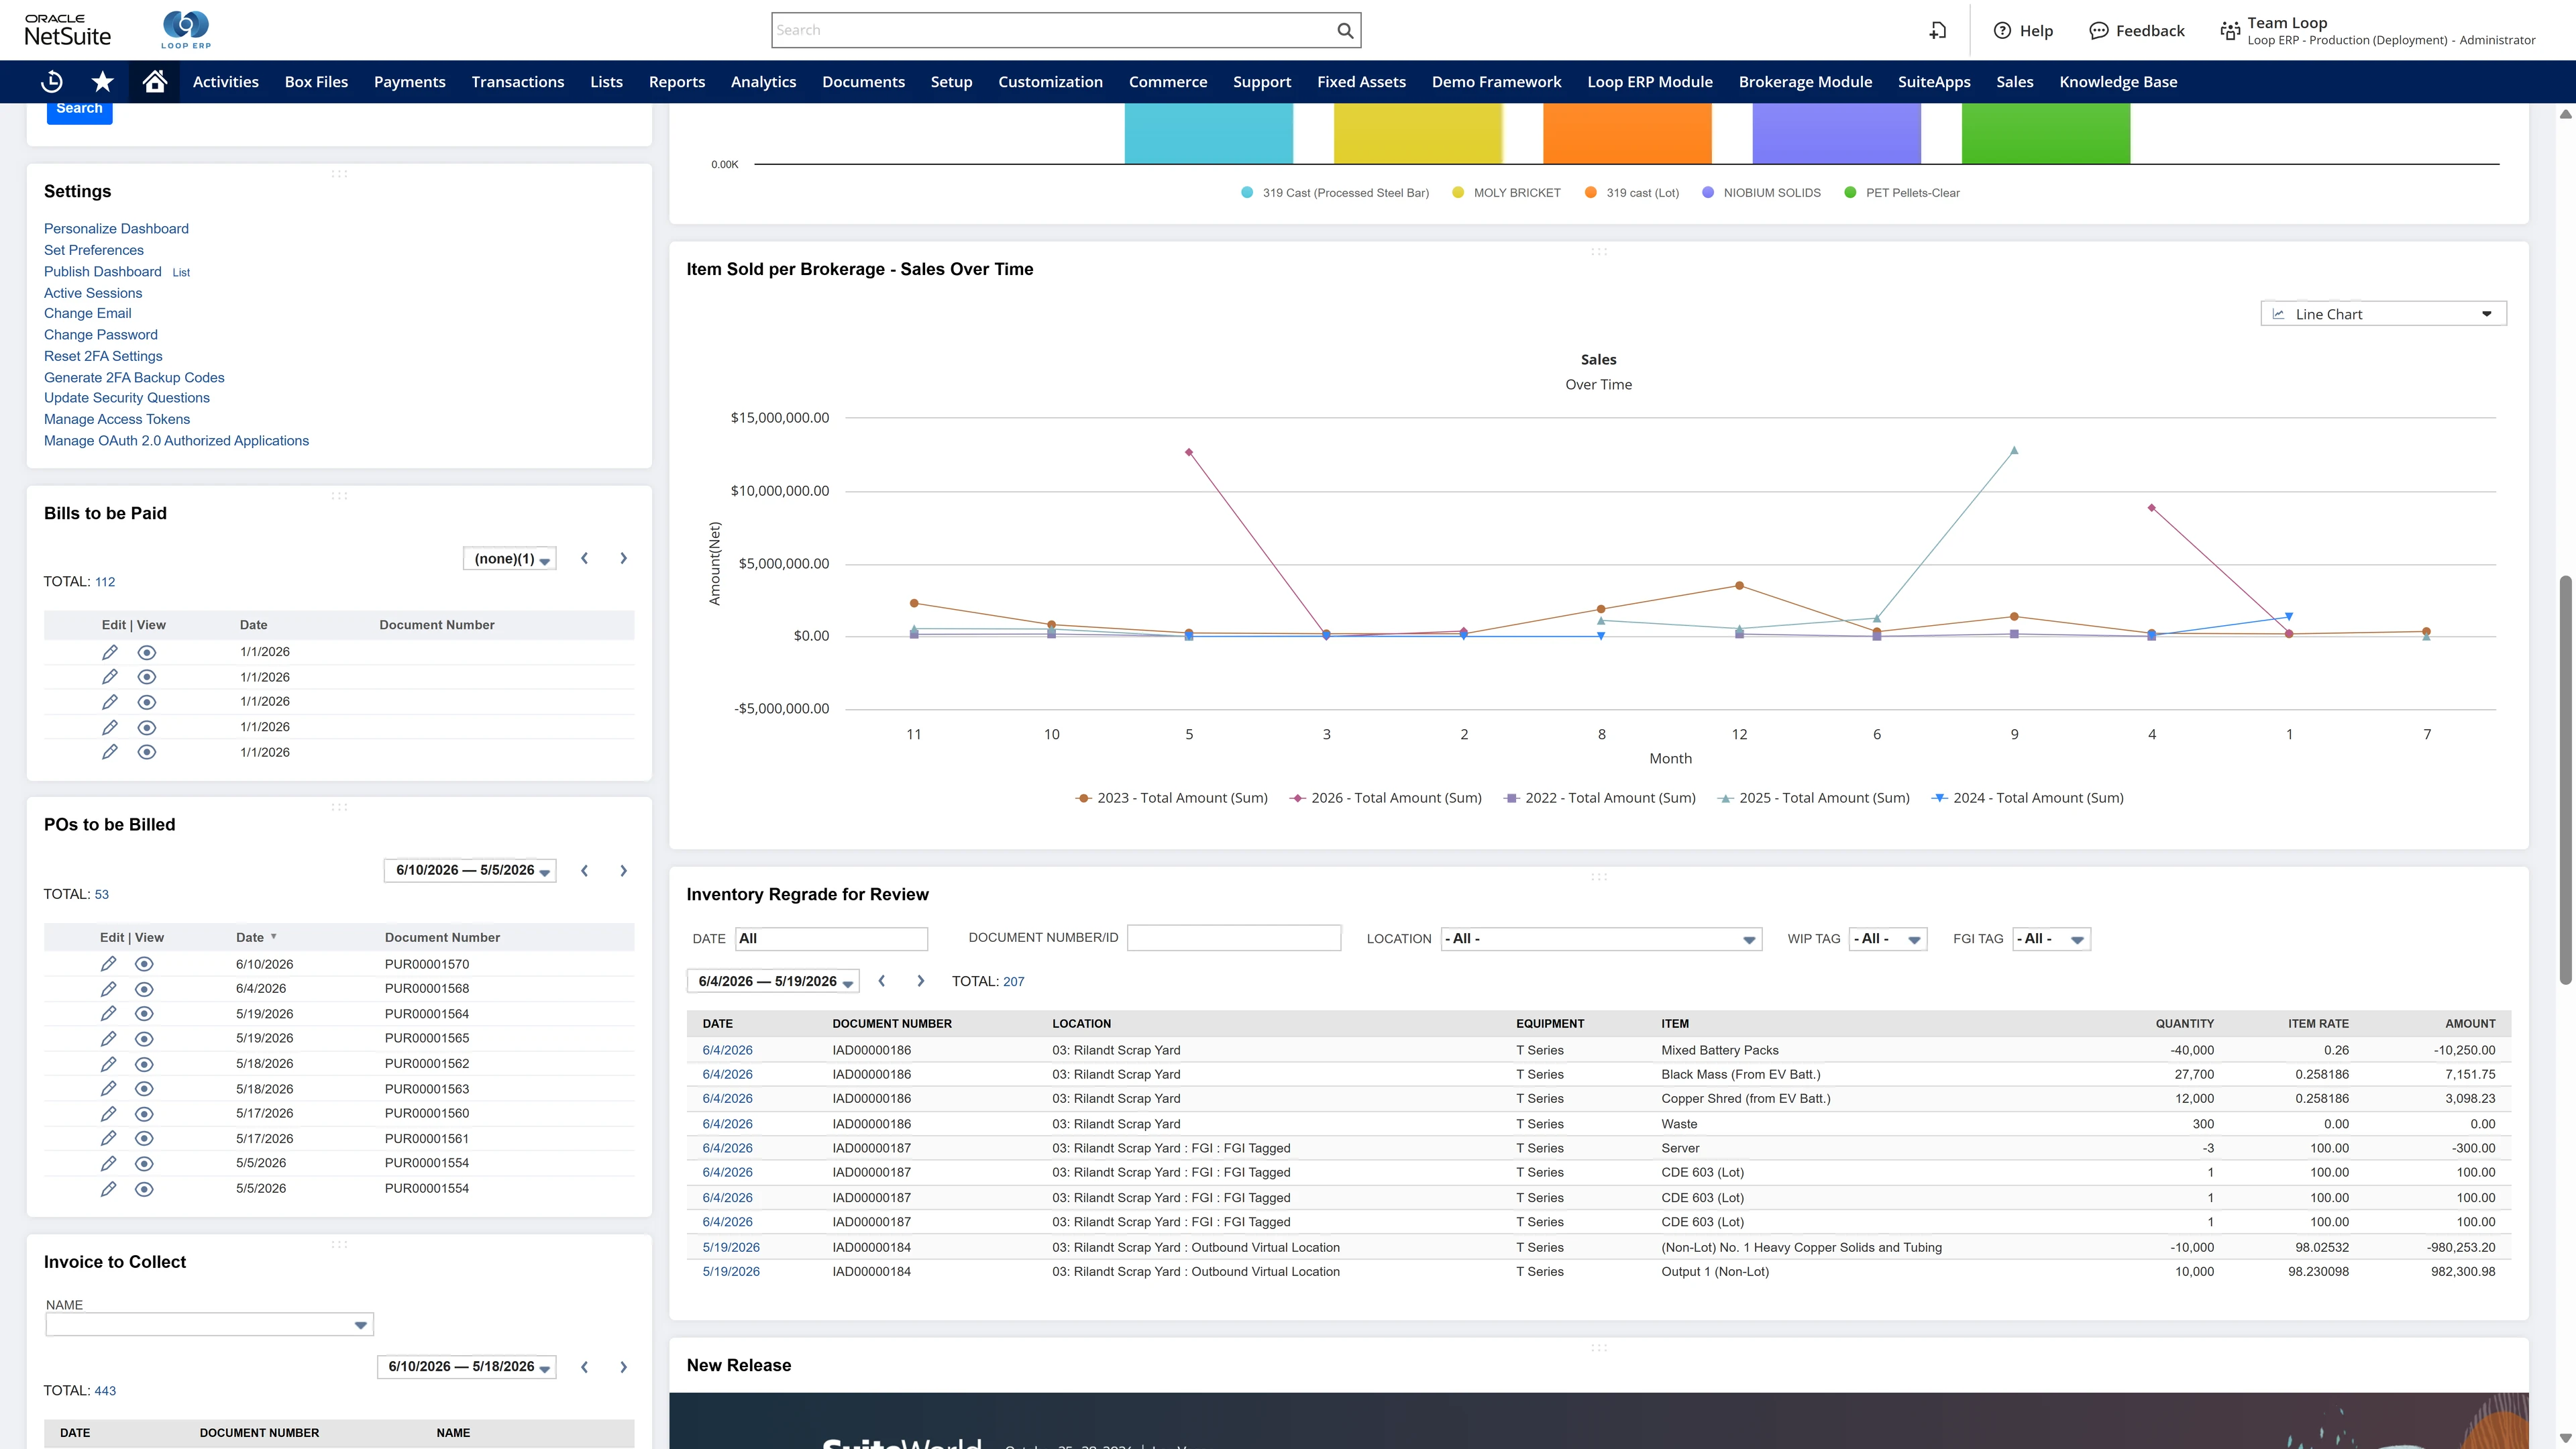This screenshot has width=2576, height=1449.
Task: Click the blue Search button
Action: click(79, 110)
